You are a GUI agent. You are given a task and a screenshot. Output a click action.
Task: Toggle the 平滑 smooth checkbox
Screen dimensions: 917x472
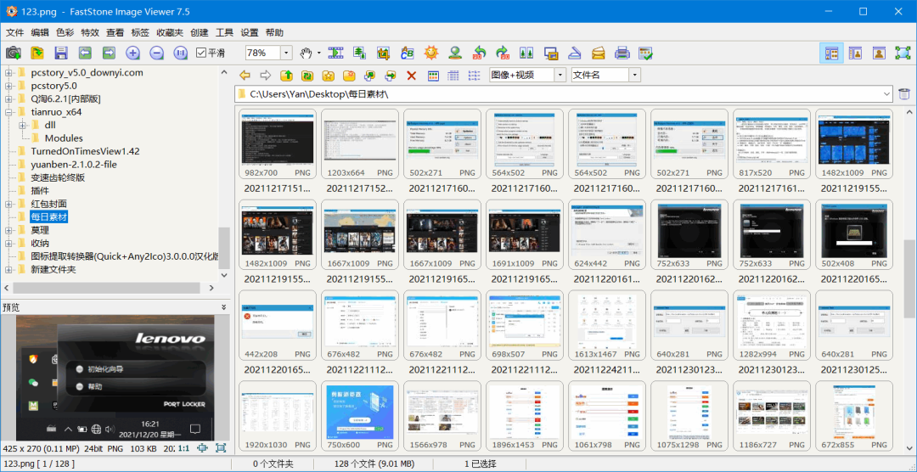(201, 53)
